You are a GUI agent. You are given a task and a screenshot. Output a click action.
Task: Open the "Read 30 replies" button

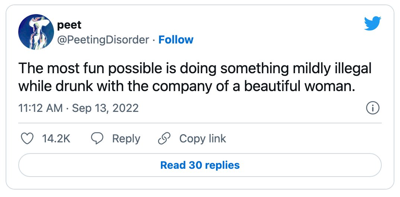coord(200,165)
